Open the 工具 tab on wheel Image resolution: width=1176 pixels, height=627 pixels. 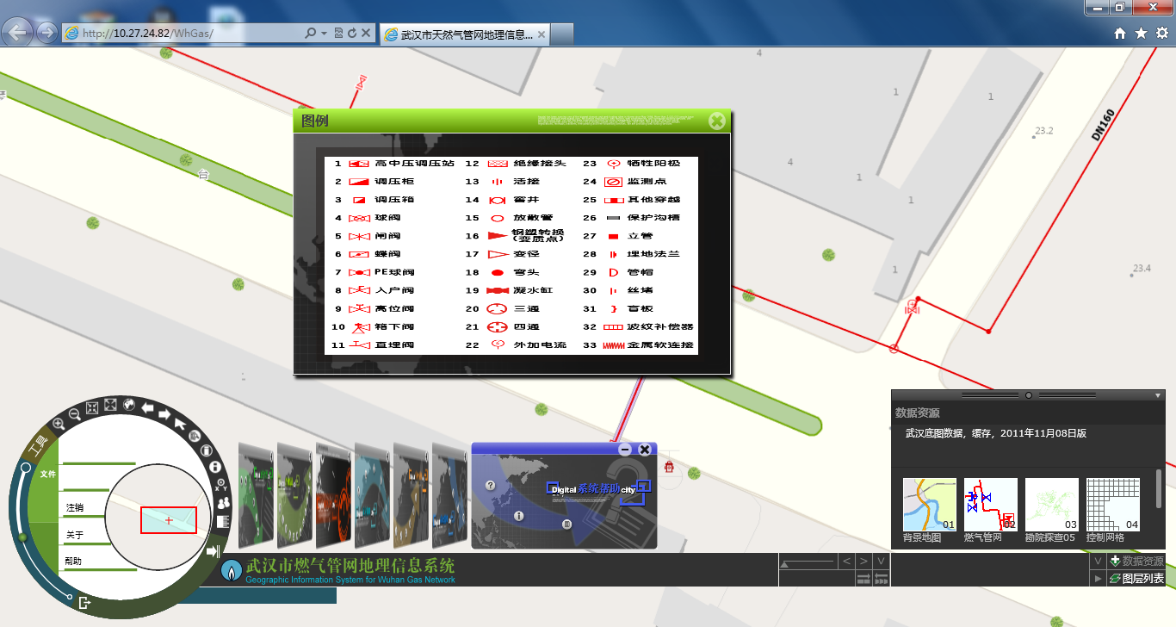coord(40,446)
